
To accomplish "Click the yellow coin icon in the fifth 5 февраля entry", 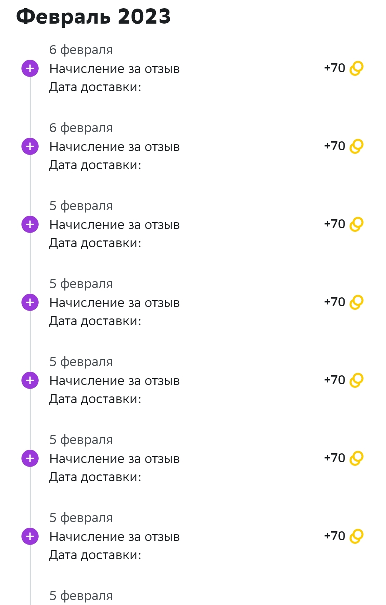I will [x=356, y=536].
